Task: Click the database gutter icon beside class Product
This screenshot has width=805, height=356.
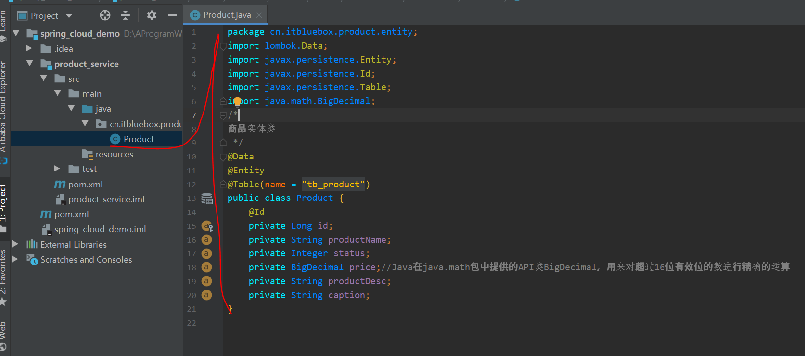Action: pos(207,198)
